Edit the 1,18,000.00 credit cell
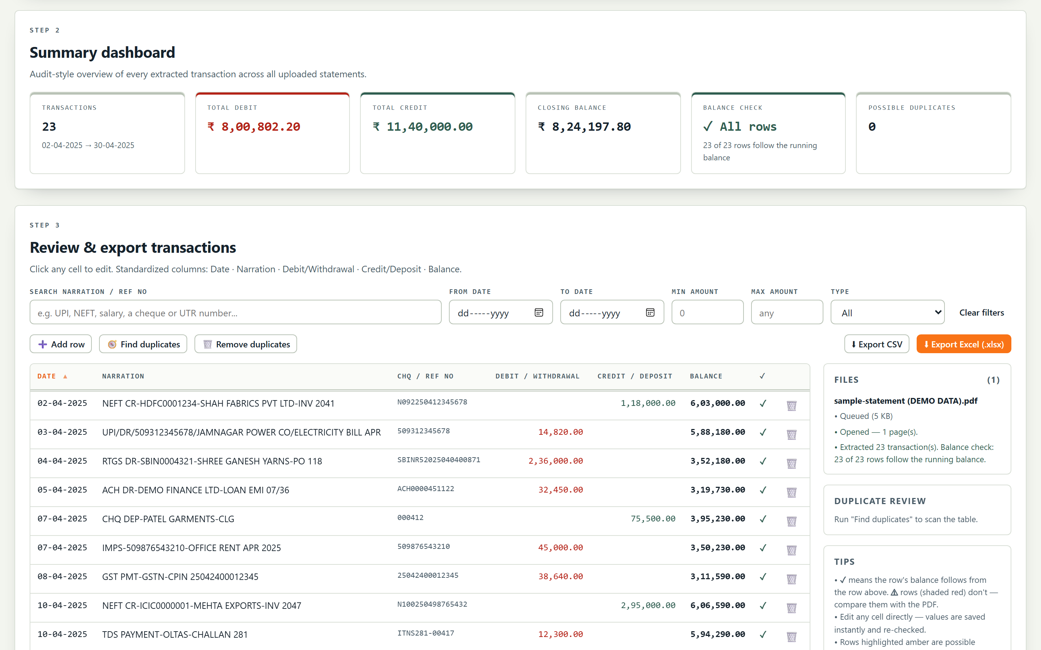 (648, 403)
